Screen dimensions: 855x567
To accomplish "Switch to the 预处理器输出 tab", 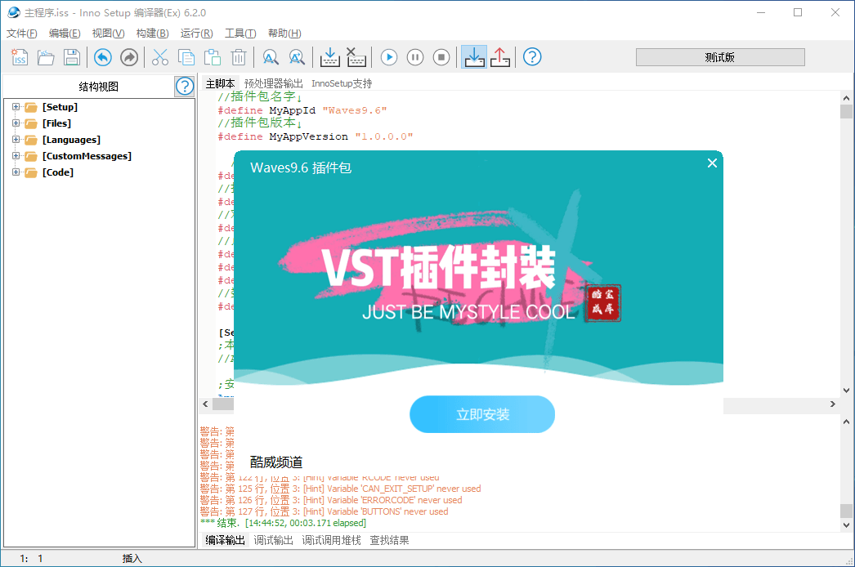I will click(273, 83).
